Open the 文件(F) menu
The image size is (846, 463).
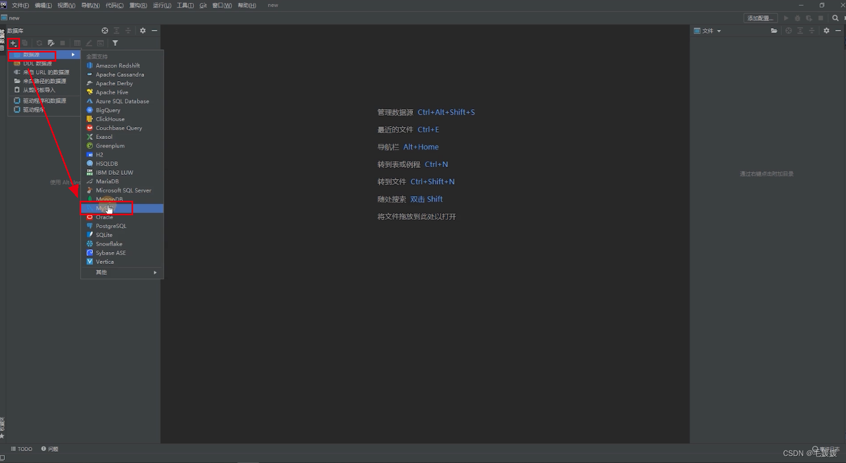click(x=21, y=5)
